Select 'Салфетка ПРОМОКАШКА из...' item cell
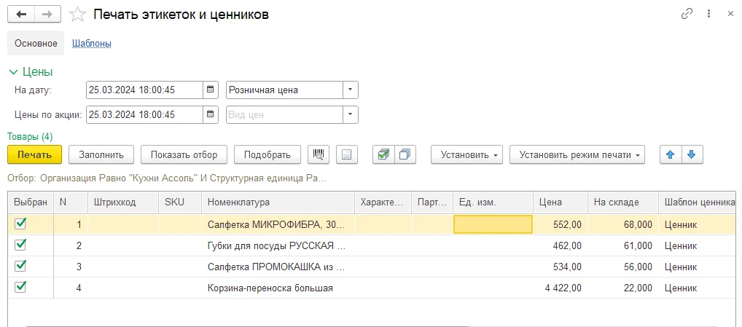Image resolution: width=742 pixels, height=327 pixels. click(278, 267)
